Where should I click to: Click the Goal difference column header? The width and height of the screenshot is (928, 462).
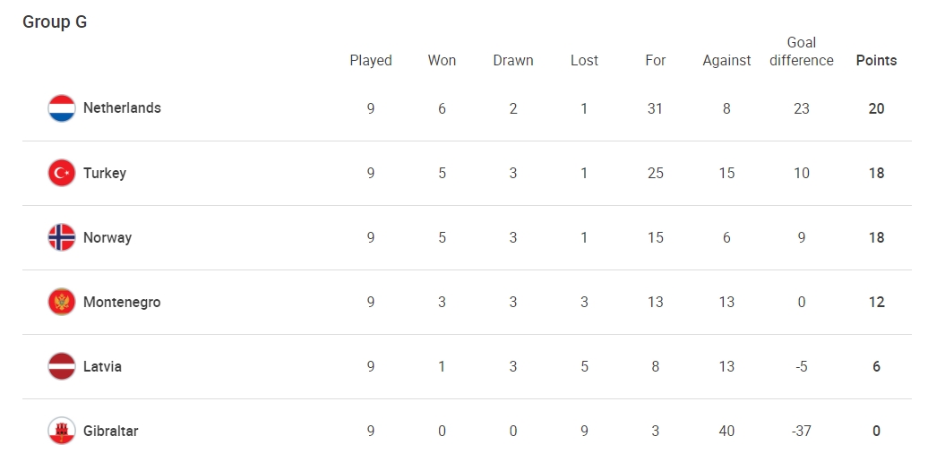click(x=802, y=51)
